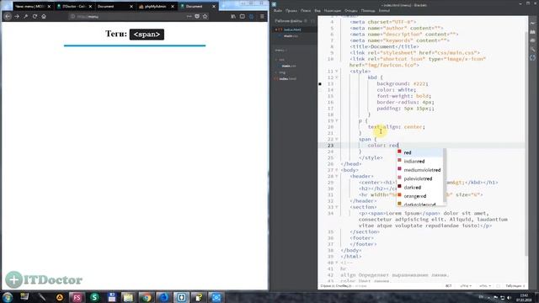The width and height of the screenshot is (539, 303).
Task: Collapse the header element at line 28
Action: [337, 176]
